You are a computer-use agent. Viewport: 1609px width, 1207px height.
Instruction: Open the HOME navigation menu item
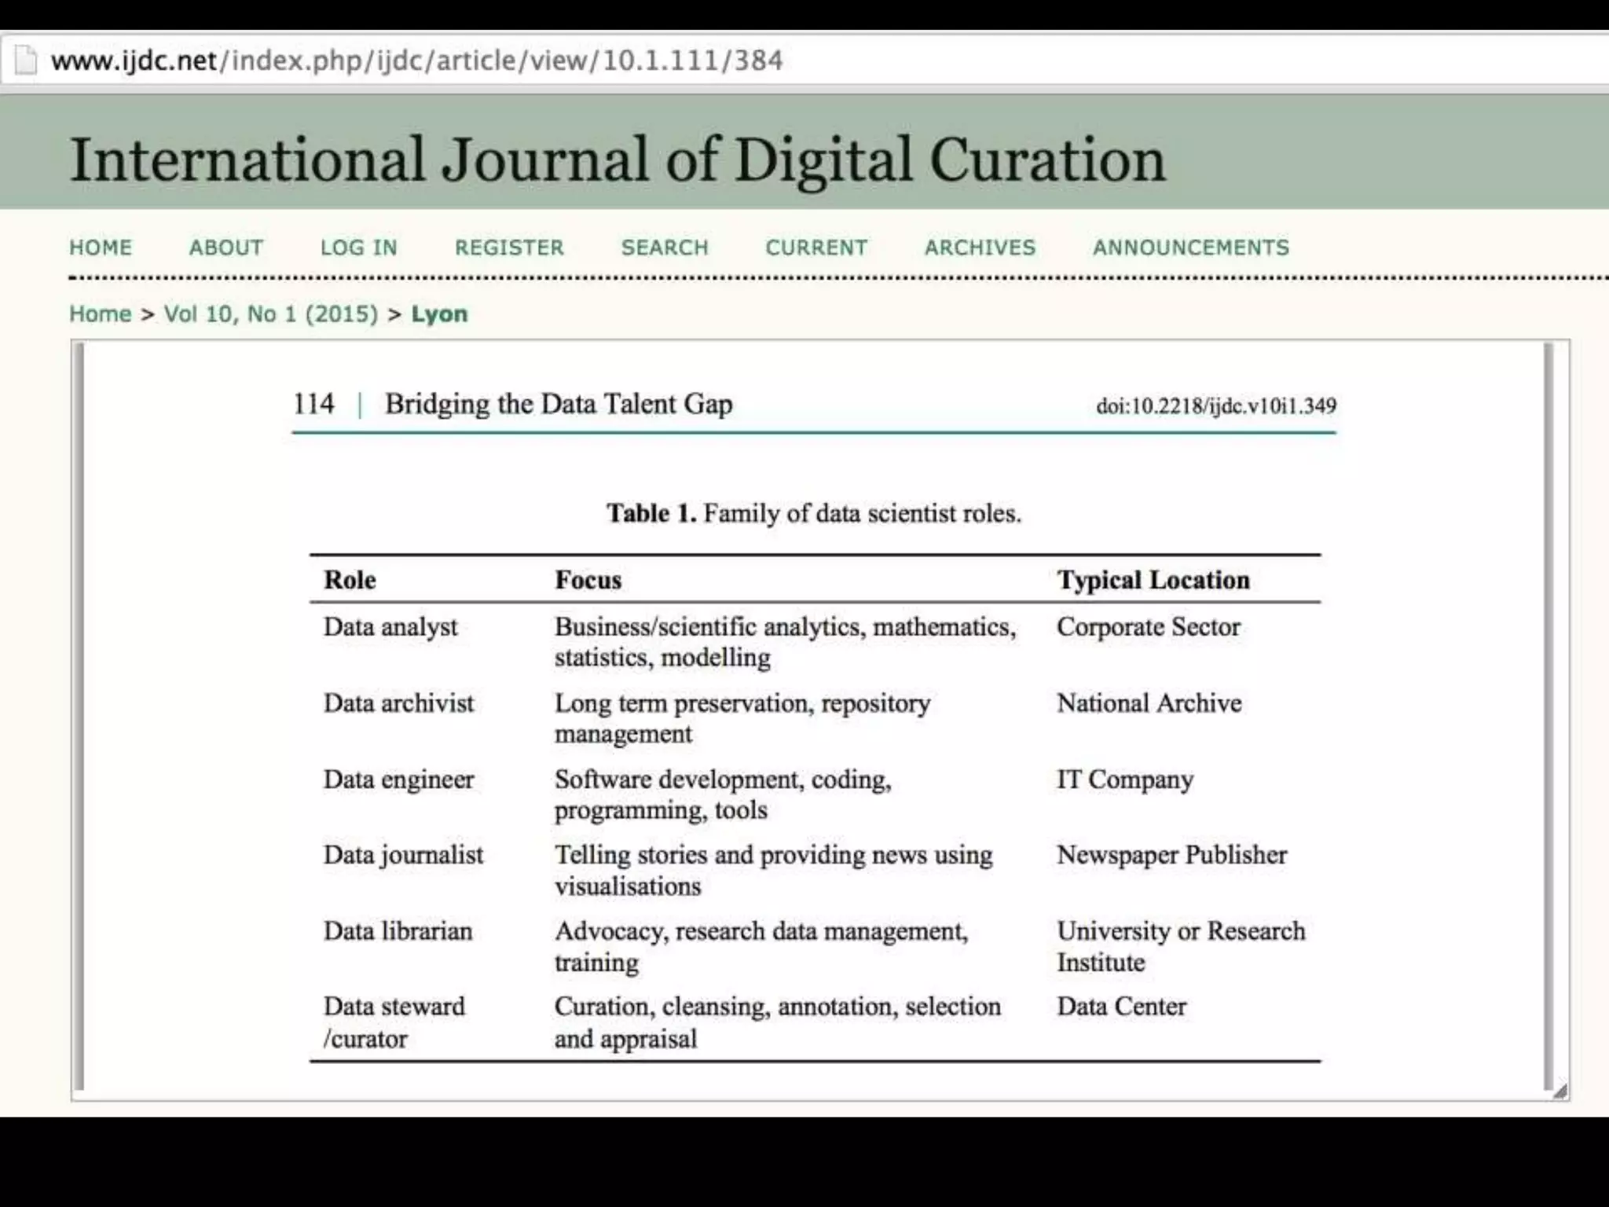[101, 248]
